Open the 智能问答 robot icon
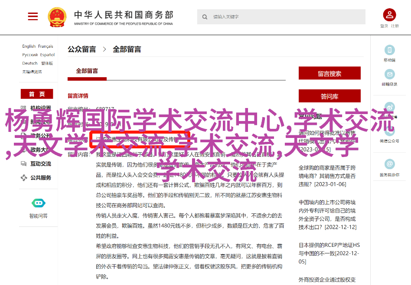The width and height of the screenshot is (411, 285). click(x=38, y=203)
